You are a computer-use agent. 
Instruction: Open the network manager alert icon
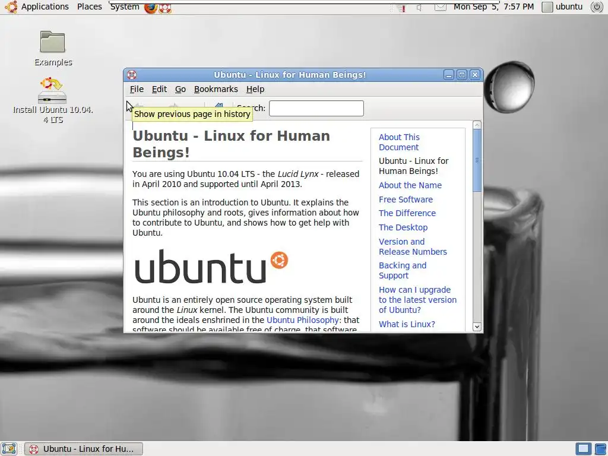(401, 7)
